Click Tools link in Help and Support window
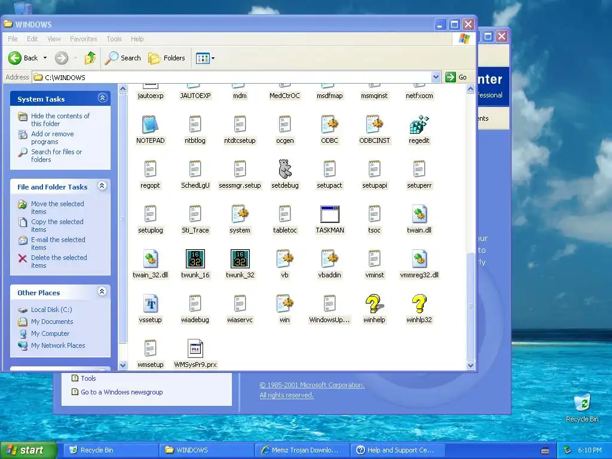Image resolution: width=612 pixels, height=459 pixels. pyautogui.click(x=88, y=378)
